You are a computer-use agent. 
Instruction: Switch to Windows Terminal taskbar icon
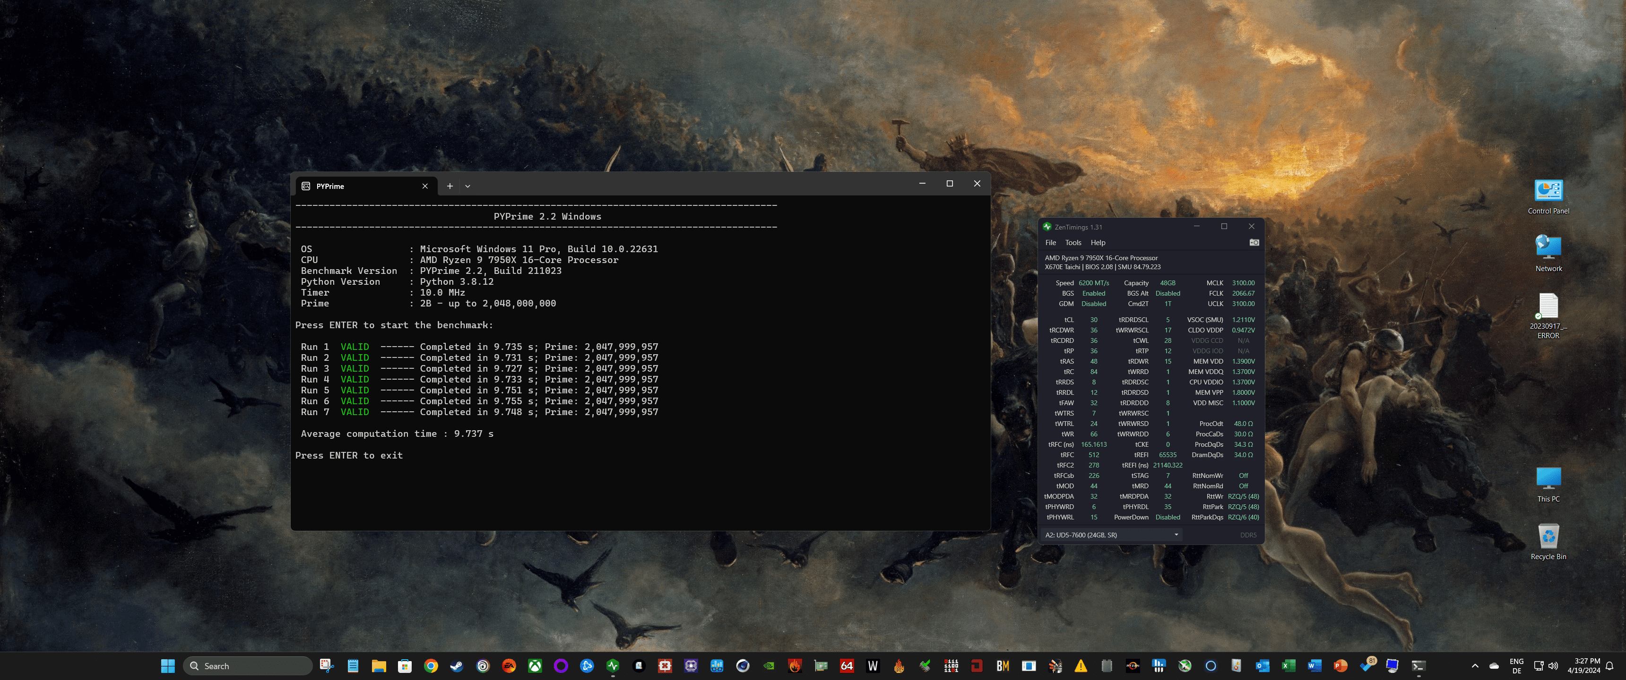point(1418,665)
